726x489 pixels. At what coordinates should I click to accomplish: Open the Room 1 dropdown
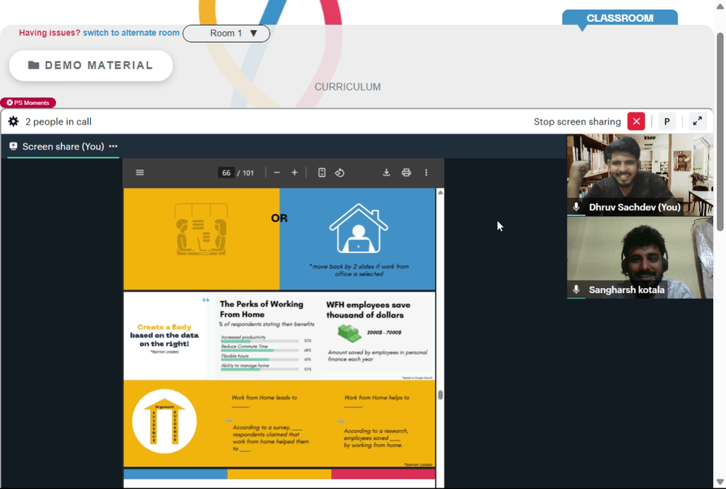click(x=227, y=33)
